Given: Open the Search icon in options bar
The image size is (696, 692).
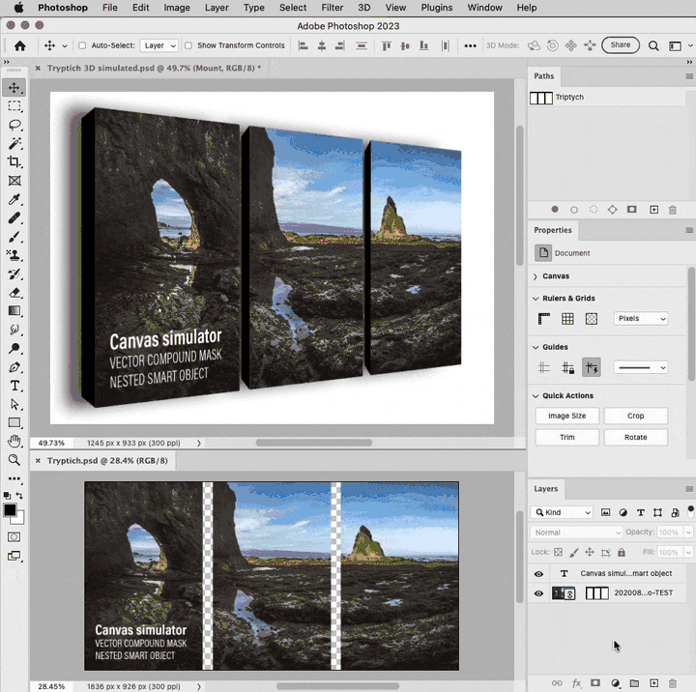Looking at the screenshot, I should pyautogui.click(x=653, y=45).
